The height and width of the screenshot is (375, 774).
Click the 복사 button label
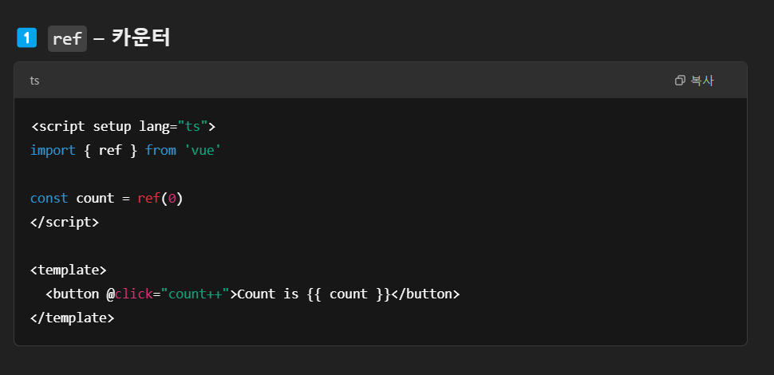click(702, 81)
